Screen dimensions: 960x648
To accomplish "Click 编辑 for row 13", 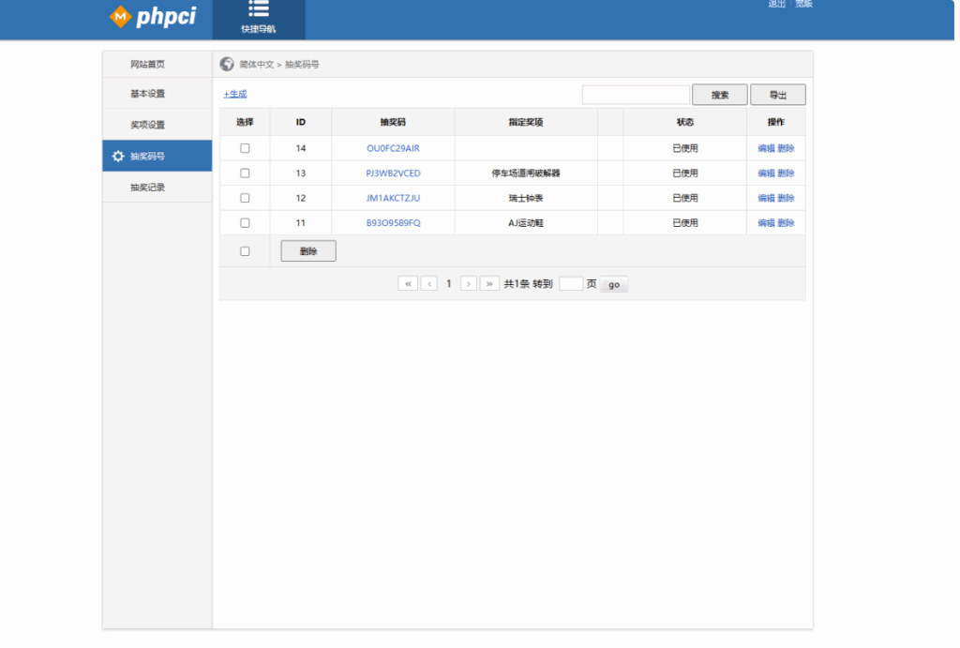I will tap(766, 173).
